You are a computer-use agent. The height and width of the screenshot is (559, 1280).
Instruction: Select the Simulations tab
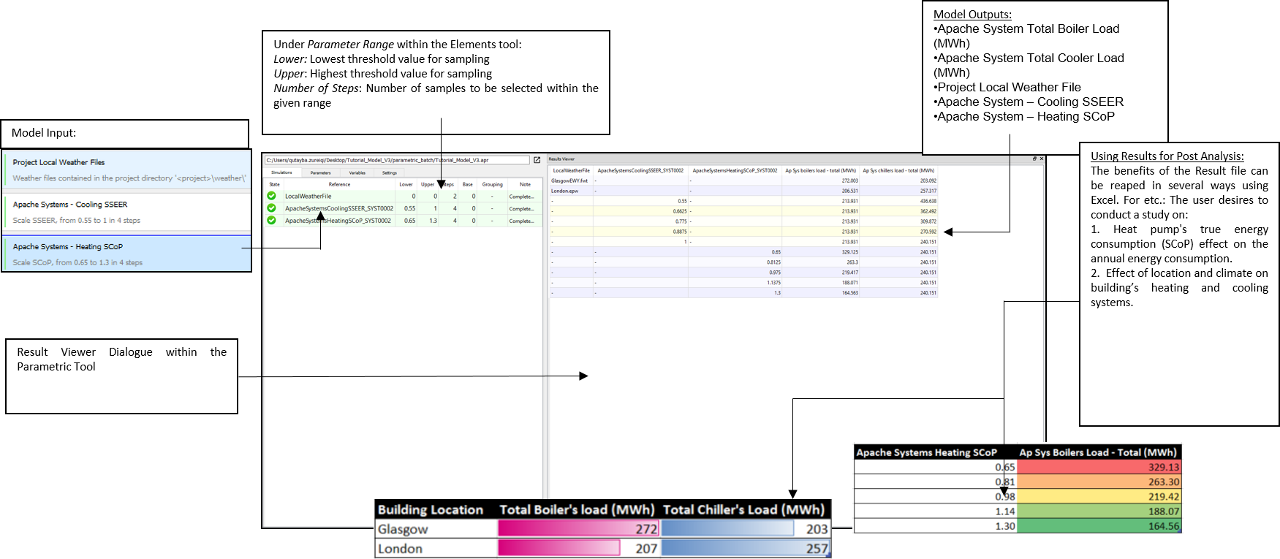[x=281, y=173]
